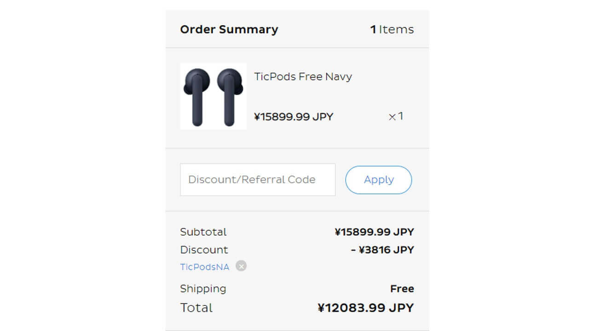Viewport: 589px width, 331px height.
Task: Click the left earbud in product image
Action: click(x=197, y=96)
